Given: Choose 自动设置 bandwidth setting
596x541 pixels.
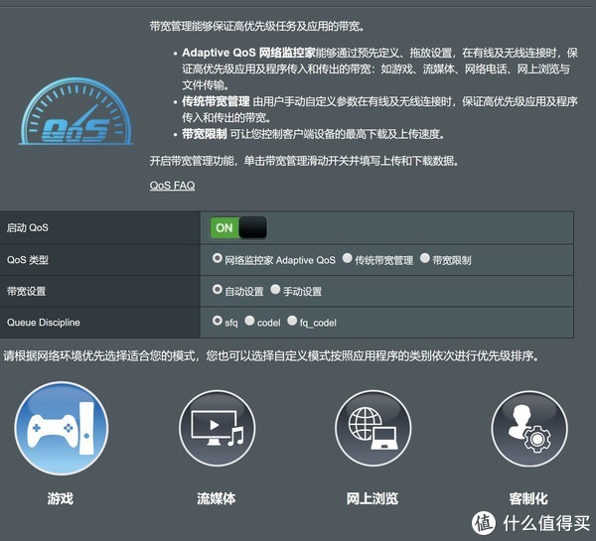Looking at the screenshot, I should [x=217, y=290].
